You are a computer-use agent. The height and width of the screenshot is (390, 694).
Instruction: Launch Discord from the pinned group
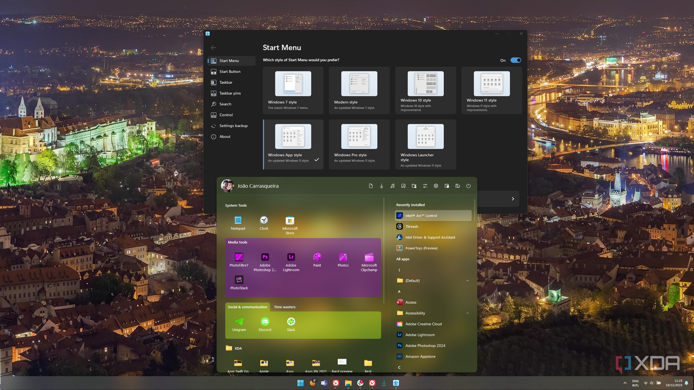coord(265,325)
